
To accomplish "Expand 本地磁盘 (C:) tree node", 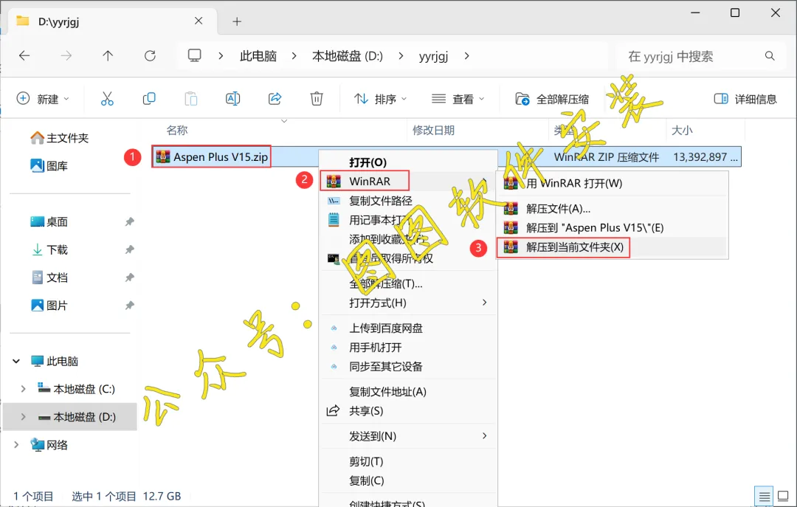I will pos(23,389).
